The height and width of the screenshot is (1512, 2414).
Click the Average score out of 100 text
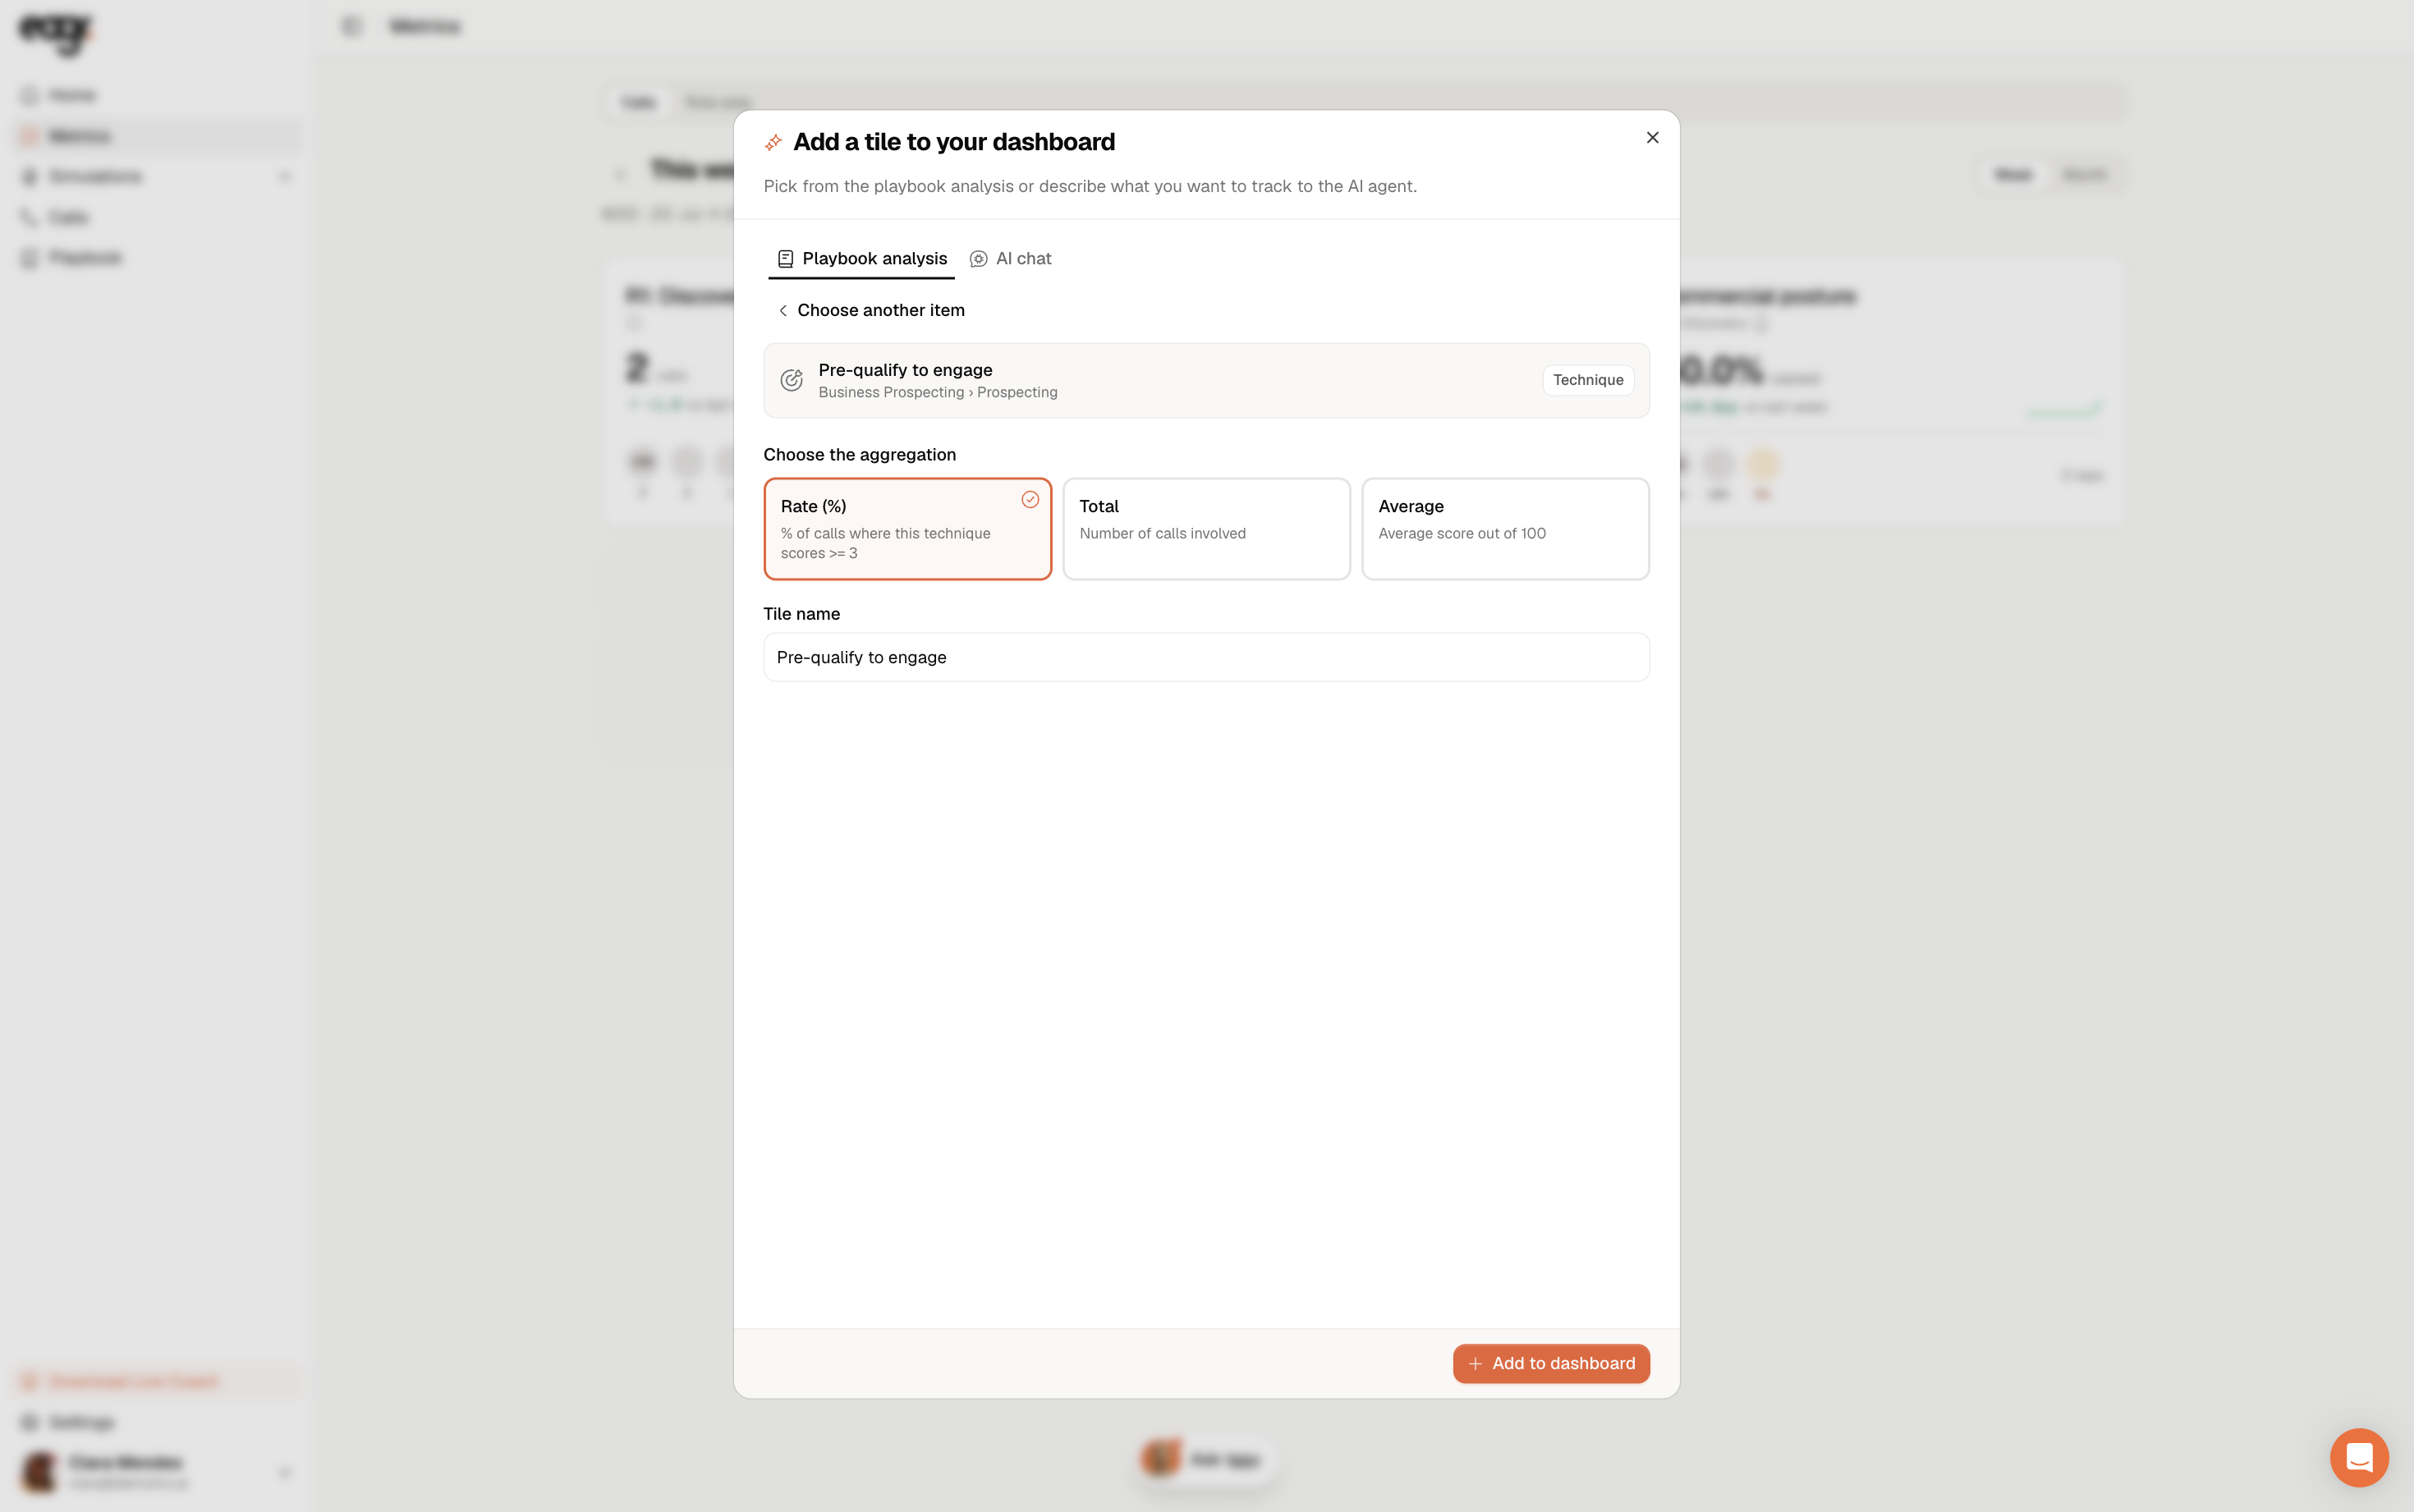[x=1461, y=534]
